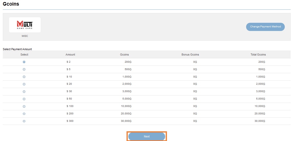Click 20,000G in the Gcoins column
The height and width of the screenshot is (141, 294).
coord(126,114)
